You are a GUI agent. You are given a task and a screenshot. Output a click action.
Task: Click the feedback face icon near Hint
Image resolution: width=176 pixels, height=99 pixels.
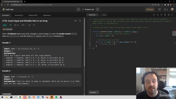pyautogui.click(x=80, y=21)
